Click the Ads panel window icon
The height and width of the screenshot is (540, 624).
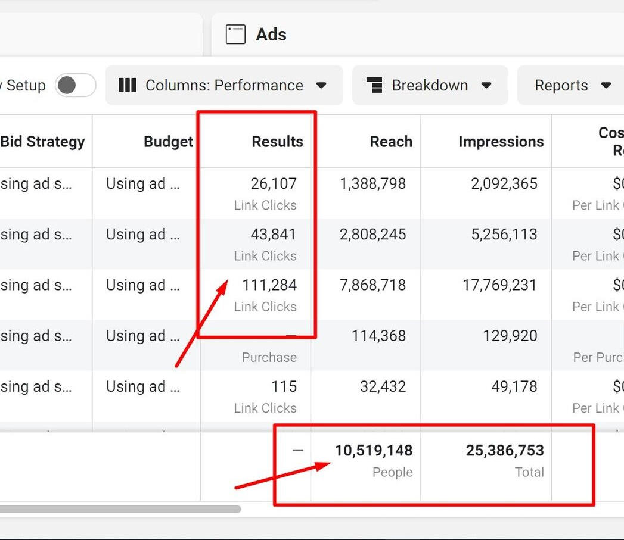[x=235, y=35]
